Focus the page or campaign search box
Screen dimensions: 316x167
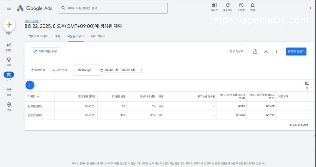[113, 8]
